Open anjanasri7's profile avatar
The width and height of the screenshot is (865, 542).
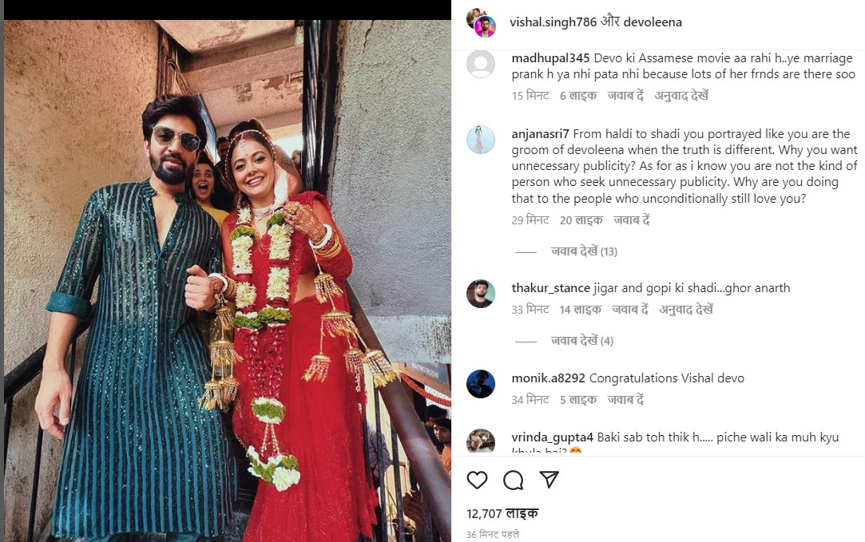(481, 140)
